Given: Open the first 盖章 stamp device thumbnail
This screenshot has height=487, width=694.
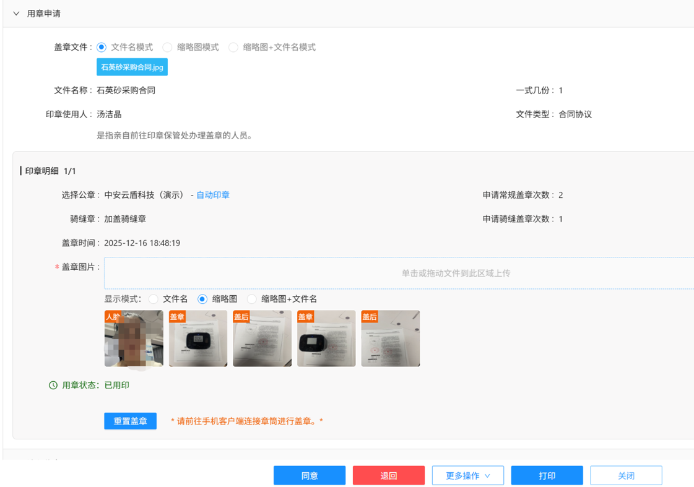Looking at the screenshot, I should [198, 338].
